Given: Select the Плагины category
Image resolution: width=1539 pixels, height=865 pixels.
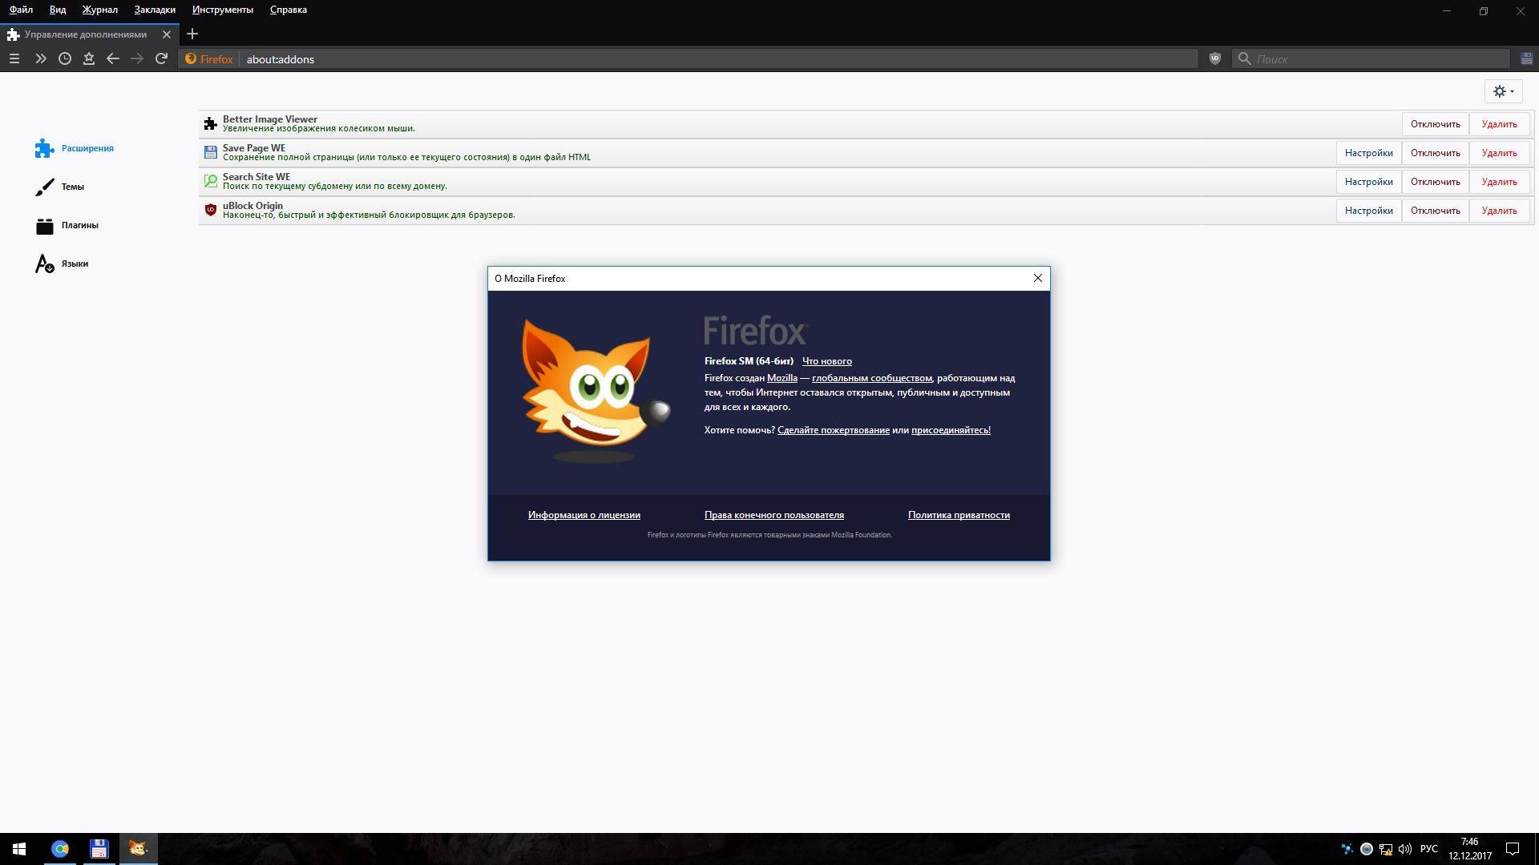Looking at the screenshot, I should coord(68,225).
